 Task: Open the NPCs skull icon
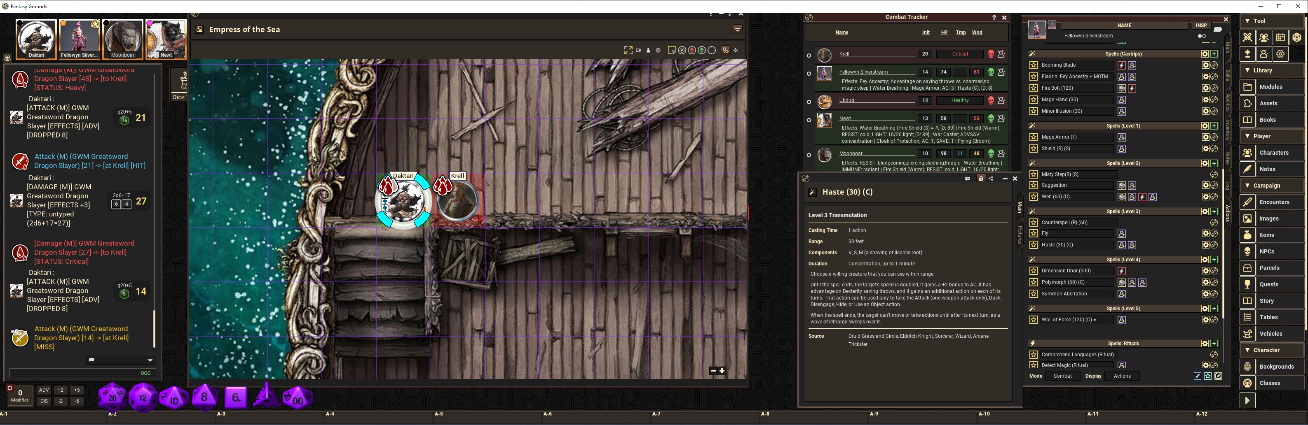(1247, 251)
